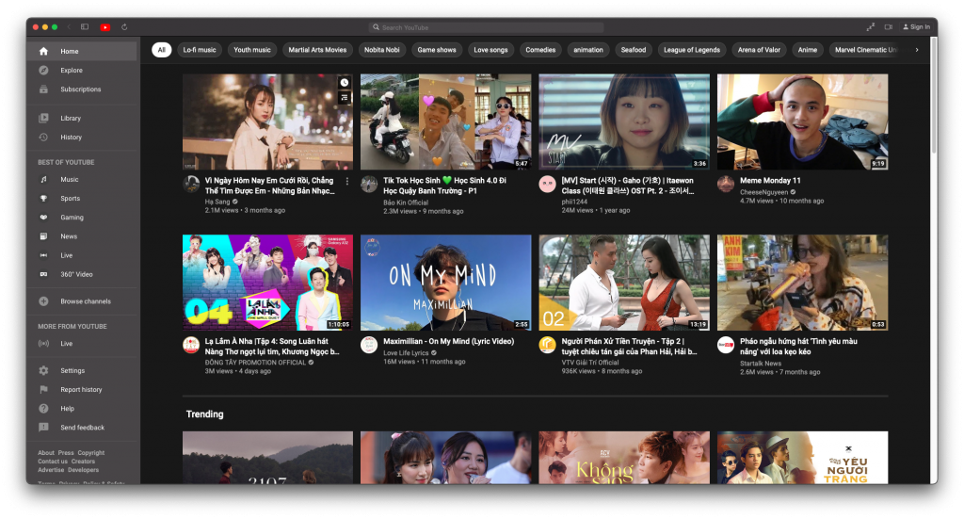Expand more category chips with right chevron
Image resolution: width=964 pixels, height=519 pixels.
[917, 50]
